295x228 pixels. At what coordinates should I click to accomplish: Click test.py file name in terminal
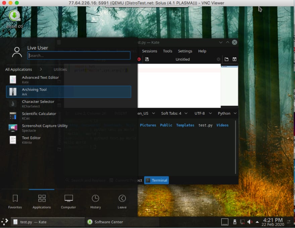tap(205, 125)
